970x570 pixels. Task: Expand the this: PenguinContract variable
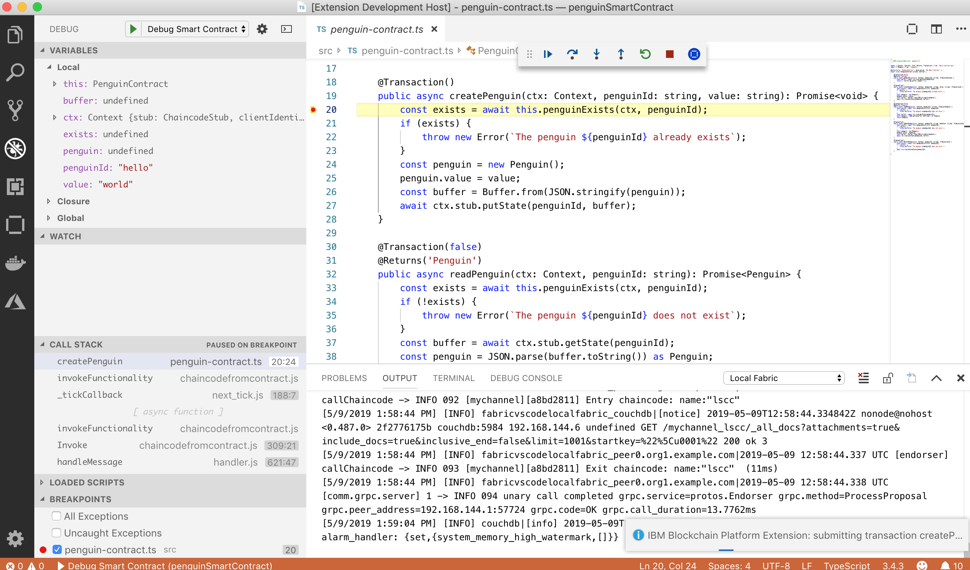pyautogui.click(x=54, y=83)
